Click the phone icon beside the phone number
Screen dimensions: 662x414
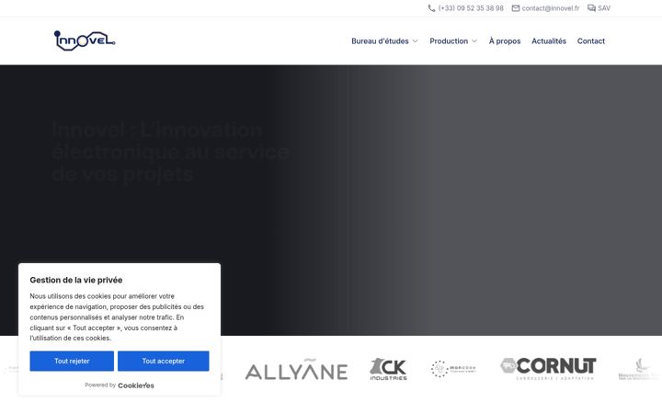pos(431,8)
